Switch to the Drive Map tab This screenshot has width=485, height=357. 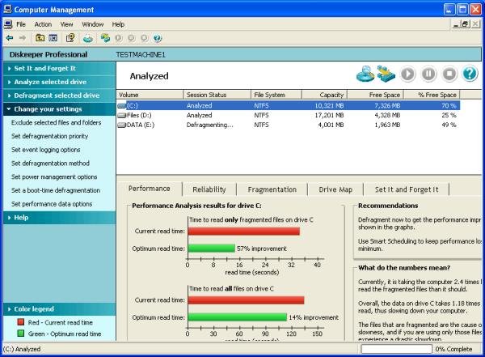coord(335,189)
